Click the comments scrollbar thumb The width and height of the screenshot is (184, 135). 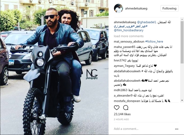click(182, 42)
